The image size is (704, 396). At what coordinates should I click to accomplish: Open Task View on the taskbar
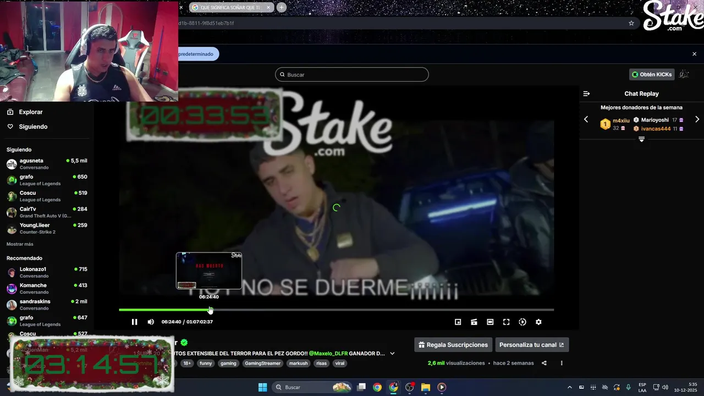pyautogui.click(x=361, y=387)
